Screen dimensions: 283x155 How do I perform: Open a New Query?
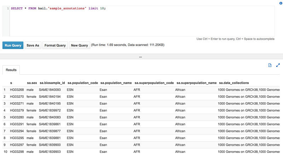click(x=79, y=45)
